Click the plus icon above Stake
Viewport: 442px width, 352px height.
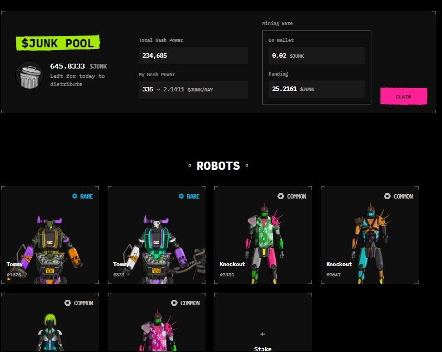click(x=263, y=334)
